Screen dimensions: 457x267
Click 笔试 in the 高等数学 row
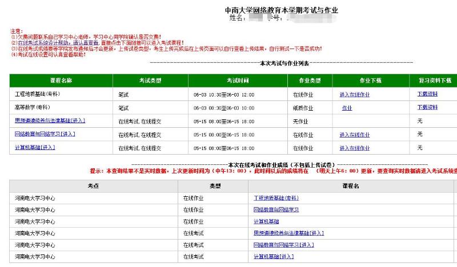click(123, 108)
